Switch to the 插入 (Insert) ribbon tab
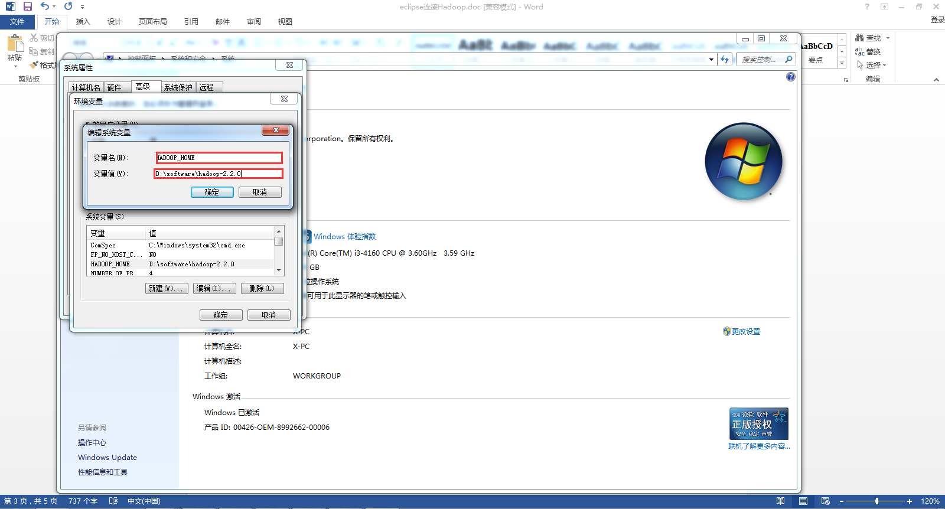The width and height of the screenshot is (945, 509). pyautogui.click(x=83, y=22)
